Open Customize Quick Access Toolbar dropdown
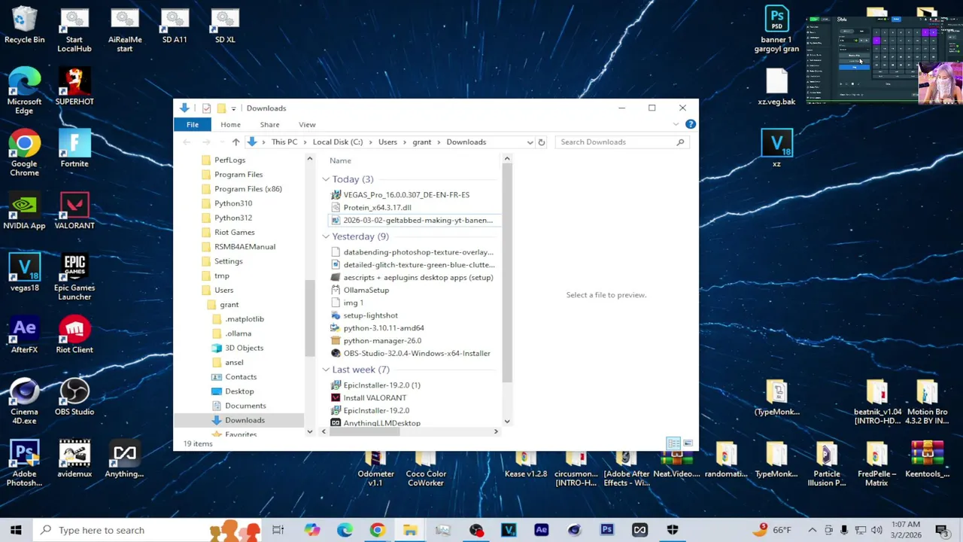Viewport: 963px width, 542px height. point(233,108)
